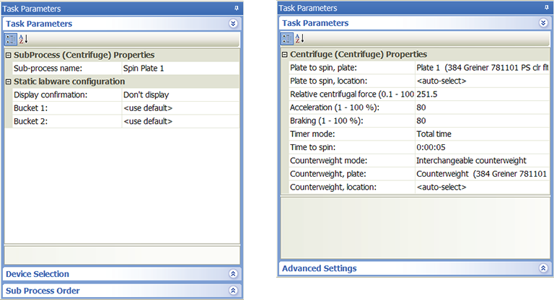The height and width of the screenshot is (300, 554).
Task: Open the Display confirmation value dropdown
Action: [x=180, y=94]
